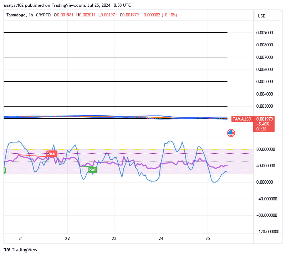
Task: Click the 0.007000 price axis label
Action: click(265, 57)
